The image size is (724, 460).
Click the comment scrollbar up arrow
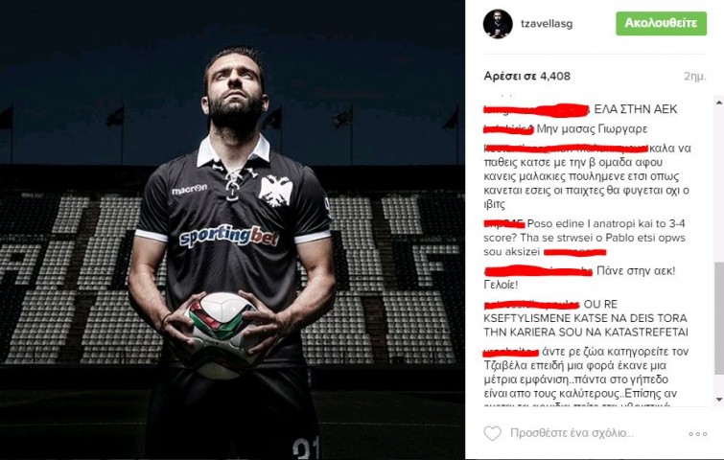[719, 103]
